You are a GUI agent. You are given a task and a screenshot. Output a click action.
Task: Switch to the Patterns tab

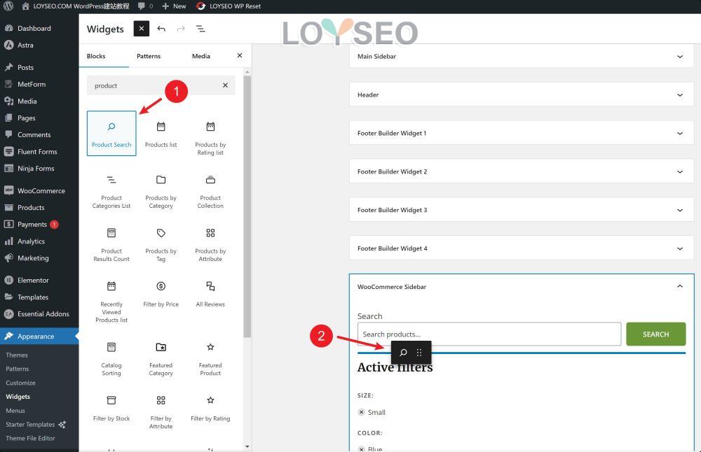[148, 55]
